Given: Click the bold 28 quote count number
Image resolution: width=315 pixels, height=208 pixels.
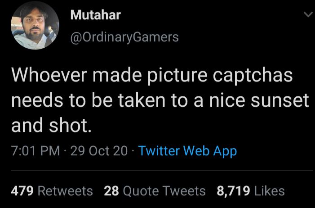Looking at the screenshot, I should (x=111, y=191).
